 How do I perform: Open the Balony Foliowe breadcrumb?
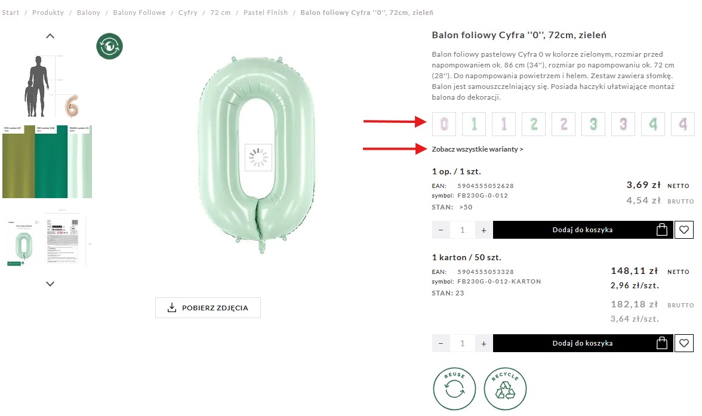(139, 13)
